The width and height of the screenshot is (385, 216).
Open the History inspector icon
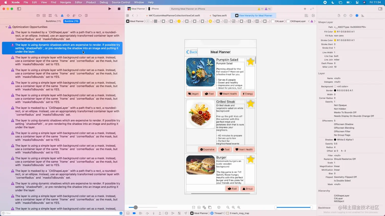coord(345,15)
